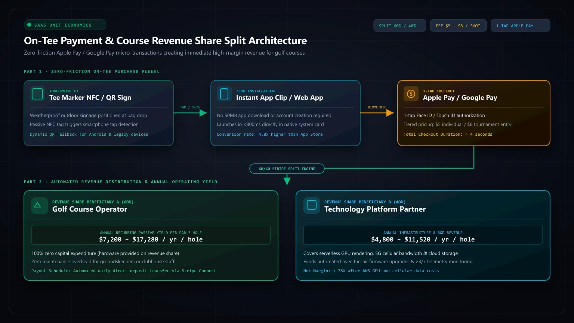This screenshot has width=574, height=323.
Task: Click the Payout Schedule Stripe Connect line
Action: pyautogui.click(x=124, y=271)
